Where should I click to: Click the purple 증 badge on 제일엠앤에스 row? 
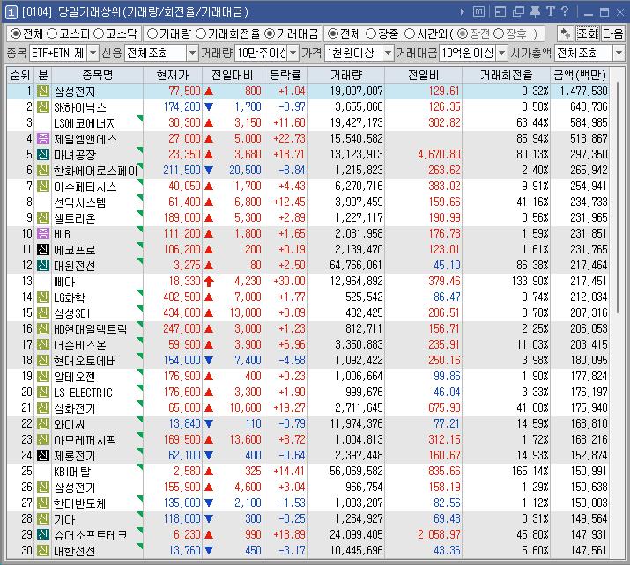[x=43, y=138]
